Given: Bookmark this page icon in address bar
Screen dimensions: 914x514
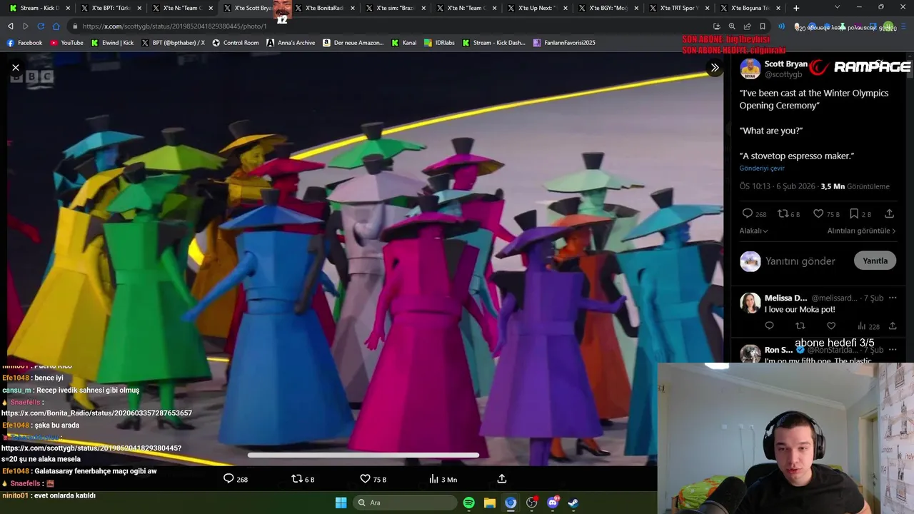Looking at the screenshot, I should click(x=762, y=26).
